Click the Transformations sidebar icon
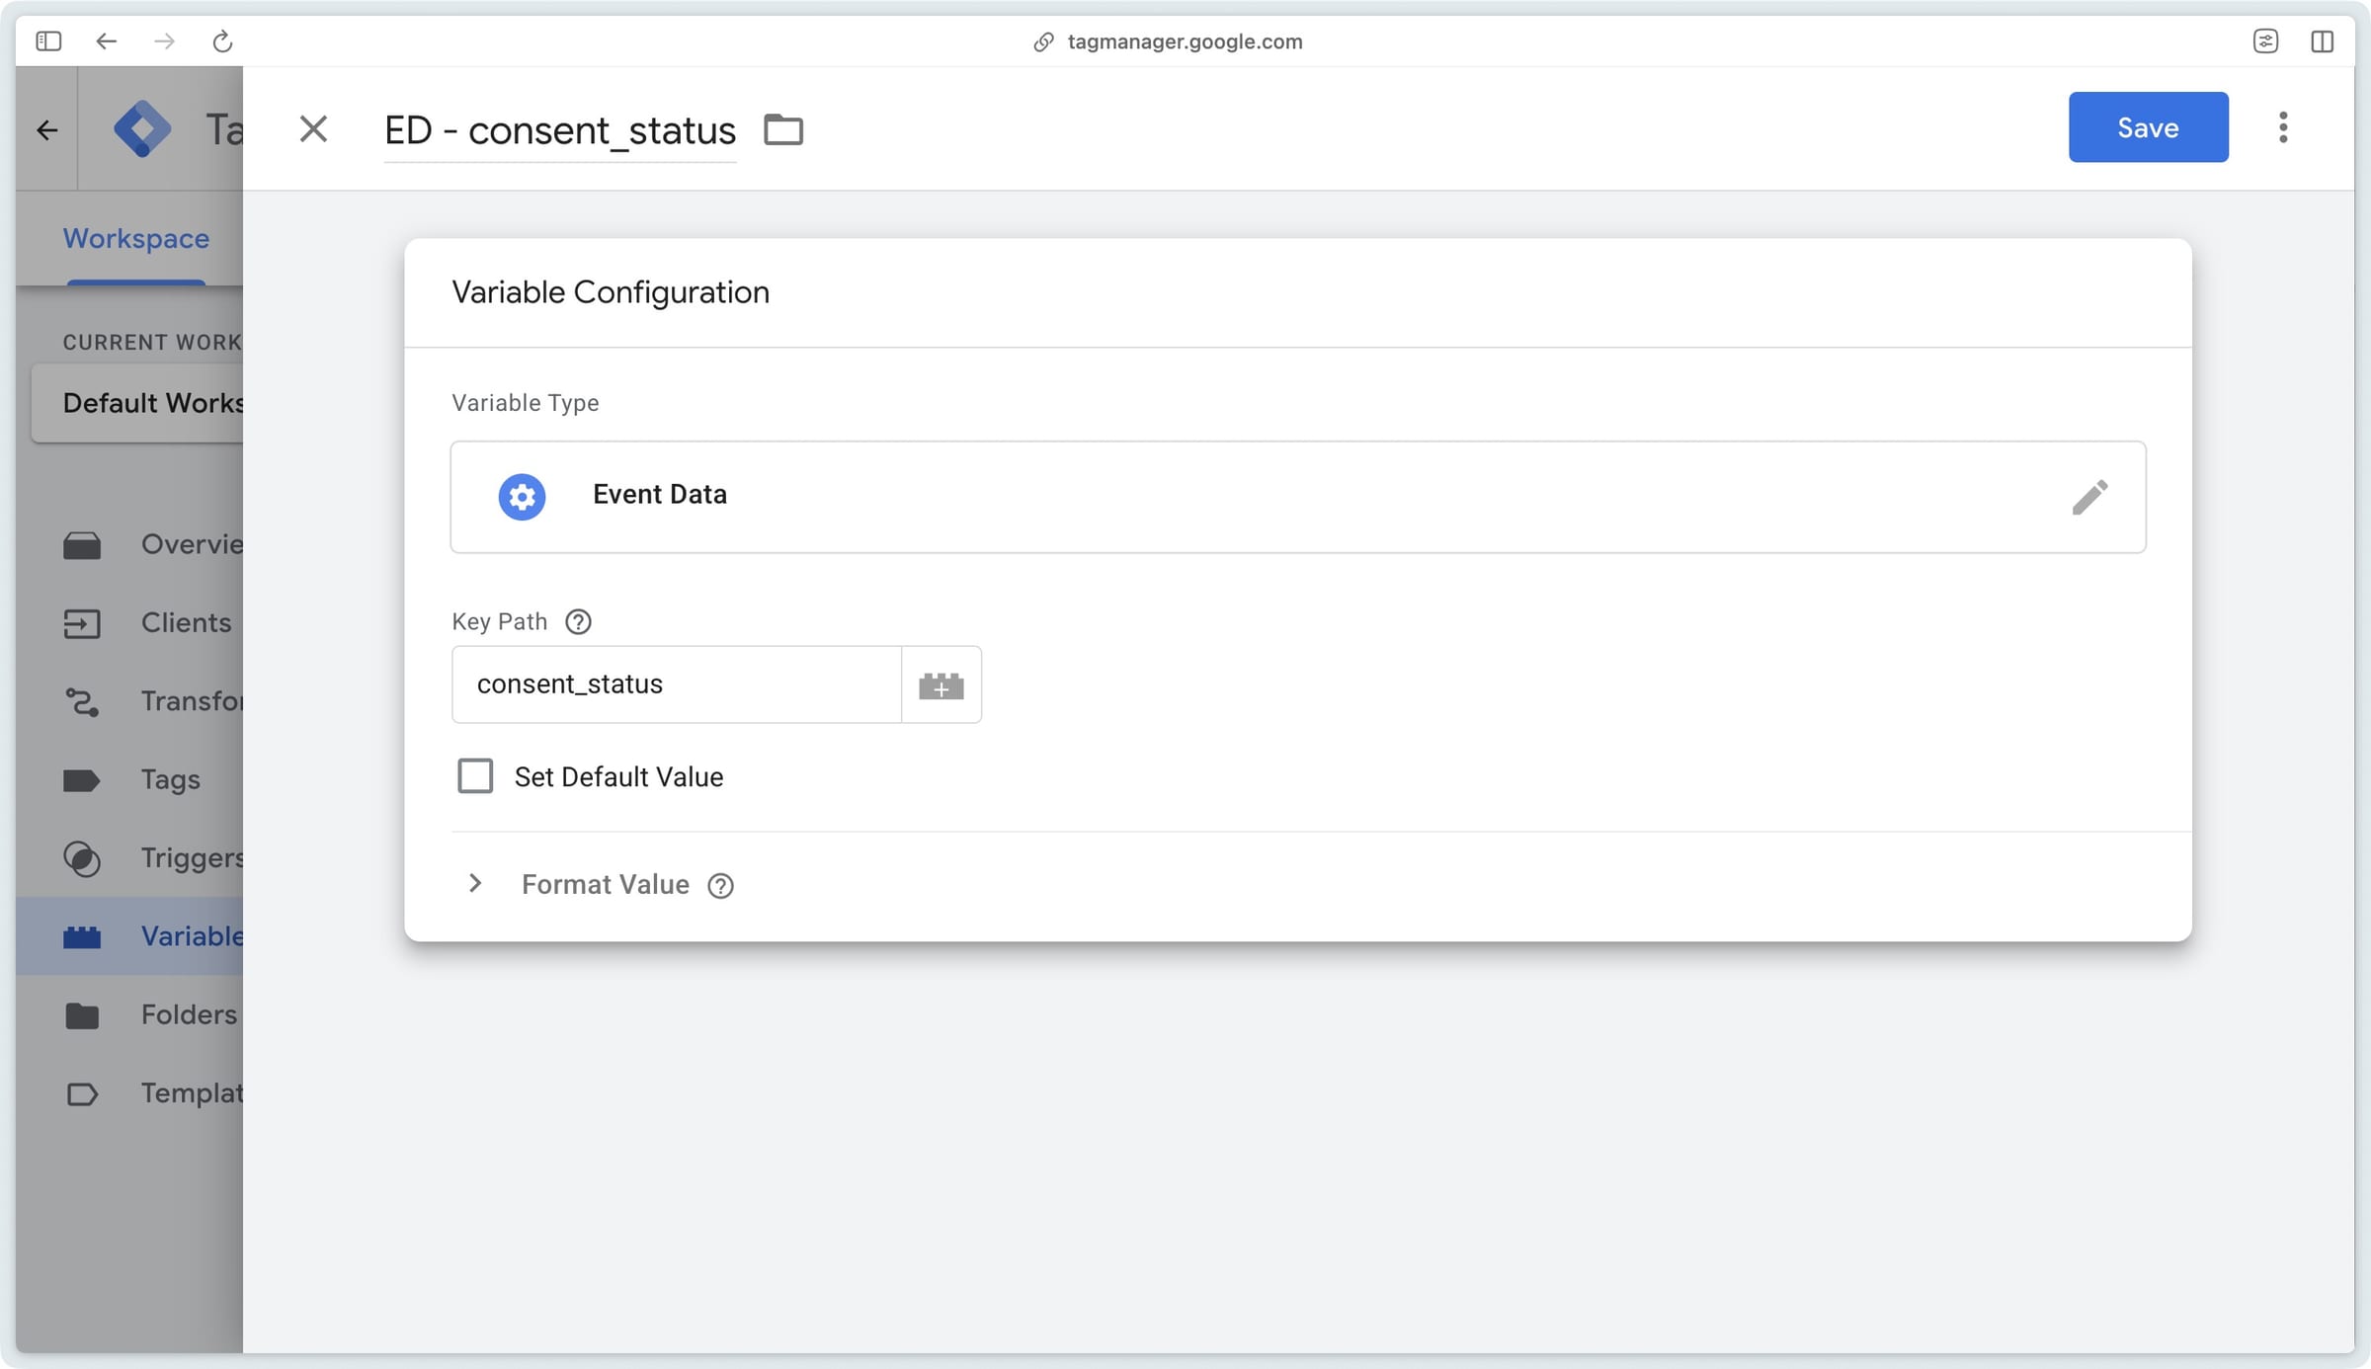The height and width of the screenshot is (1369, 2371). [x=82, y=701]
